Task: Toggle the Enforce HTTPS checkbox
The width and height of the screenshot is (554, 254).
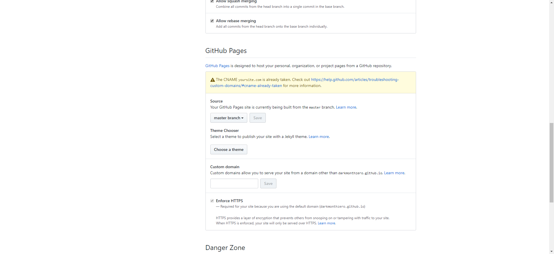Action: pyautogui.click(x=212, y=201)
